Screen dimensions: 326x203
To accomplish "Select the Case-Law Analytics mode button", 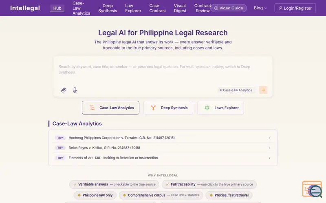I will coord(110,108).
